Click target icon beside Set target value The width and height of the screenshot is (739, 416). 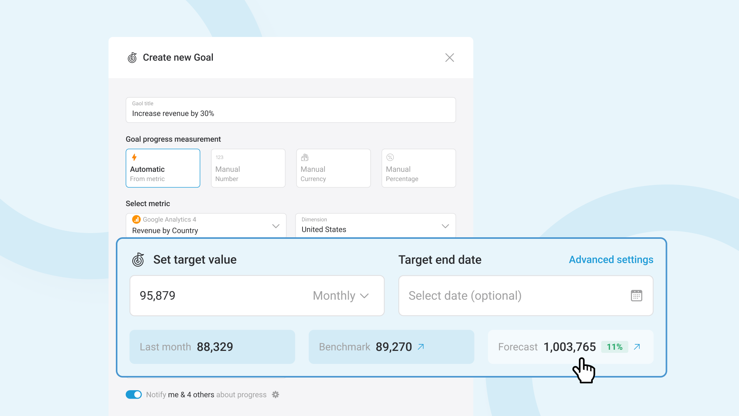(x=138, y=260)
